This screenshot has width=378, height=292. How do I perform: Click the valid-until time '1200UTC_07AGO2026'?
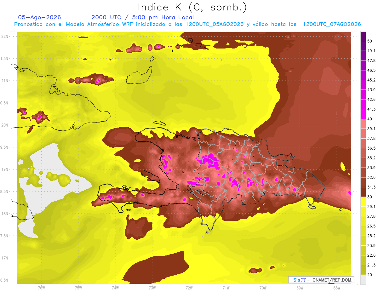332,24
